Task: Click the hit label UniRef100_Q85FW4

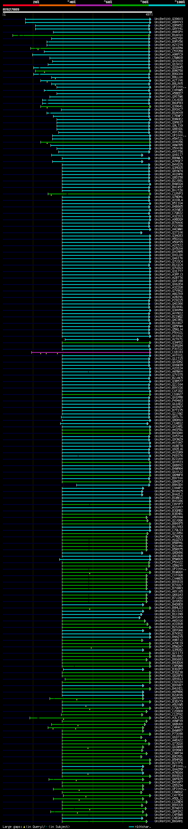Action: 169,326
